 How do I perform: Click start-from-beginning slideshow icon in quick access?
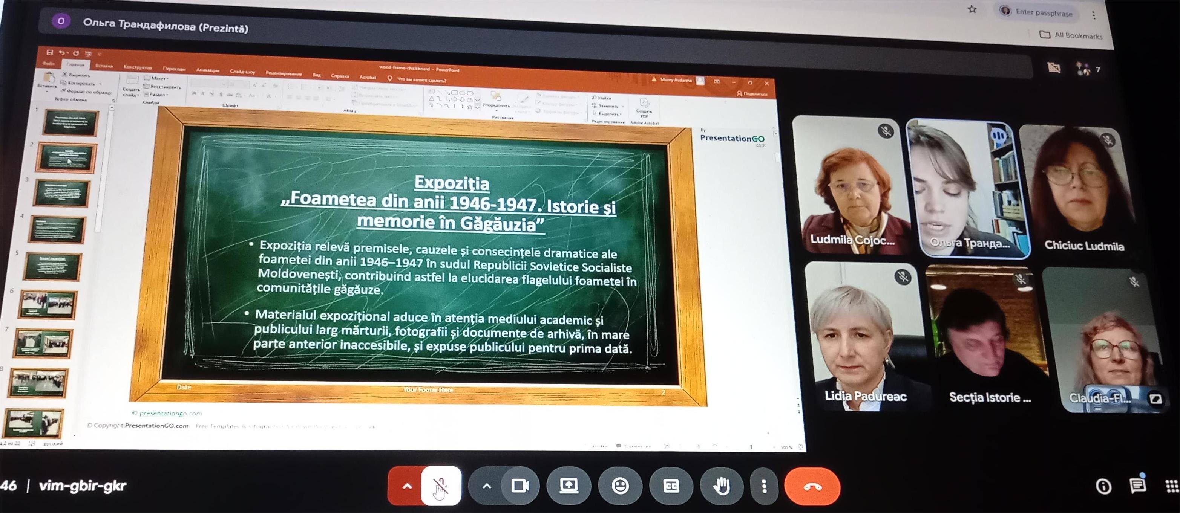[x=88, y=53]
